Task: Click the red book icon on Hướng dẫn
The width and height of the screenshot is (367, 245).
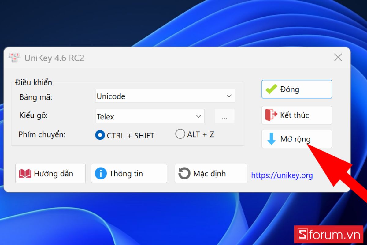Action: 25,174
